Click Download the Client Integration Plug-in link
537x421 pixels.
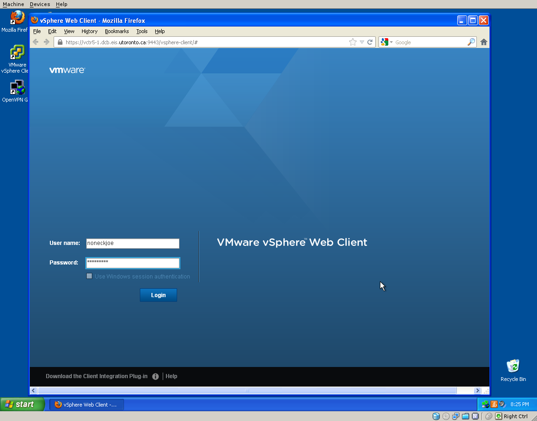96,376
